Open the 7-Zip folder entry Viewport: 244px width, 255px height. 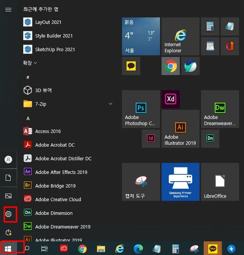pyautogui.click(x=68, y=104)
